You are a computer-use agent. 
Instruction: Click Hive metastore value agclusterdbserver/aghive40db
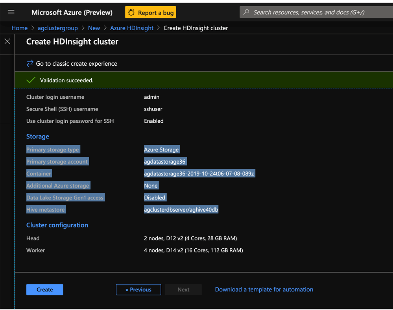pyautogui.click(x=181, y=210)
